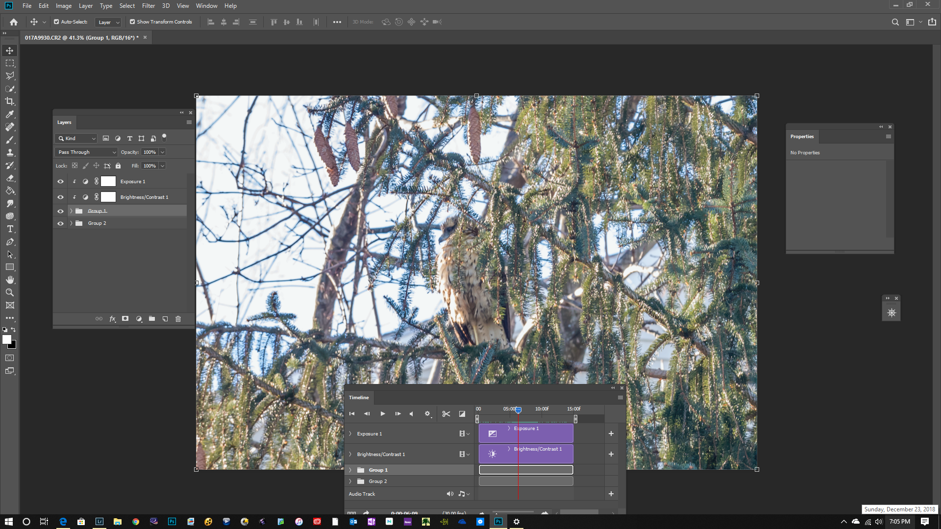Select the Crop tool

(10, 101)
